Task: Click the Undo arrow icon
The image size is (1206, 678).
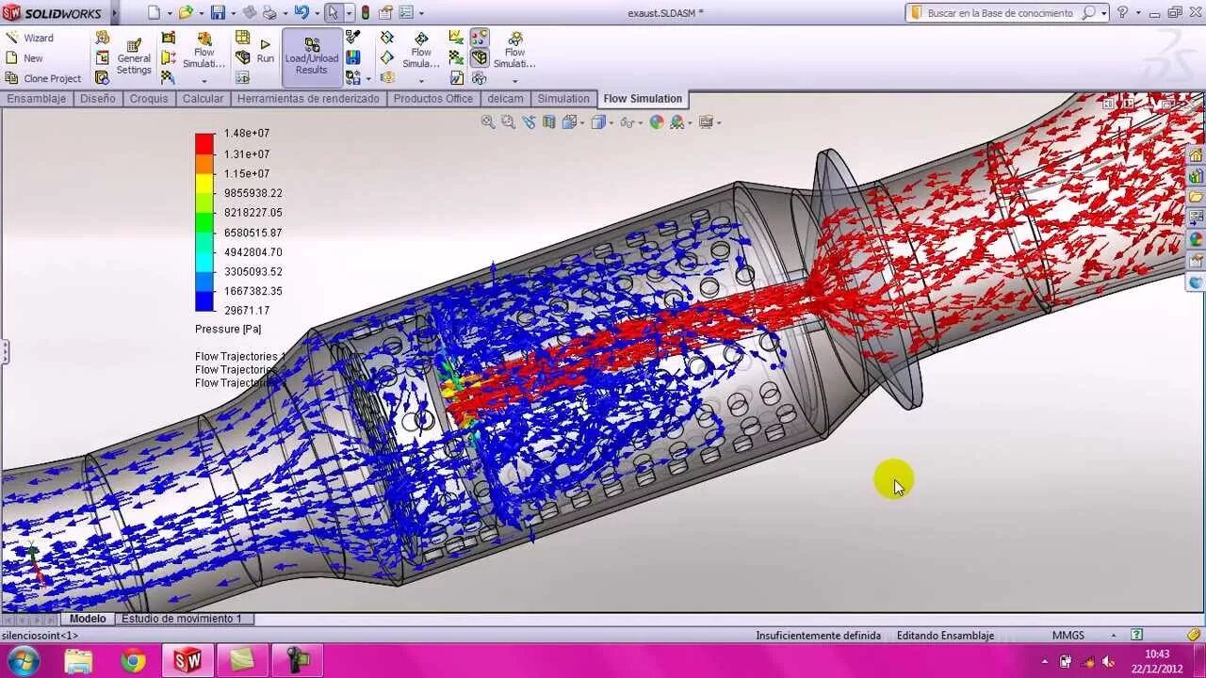Action: (301, 13)
